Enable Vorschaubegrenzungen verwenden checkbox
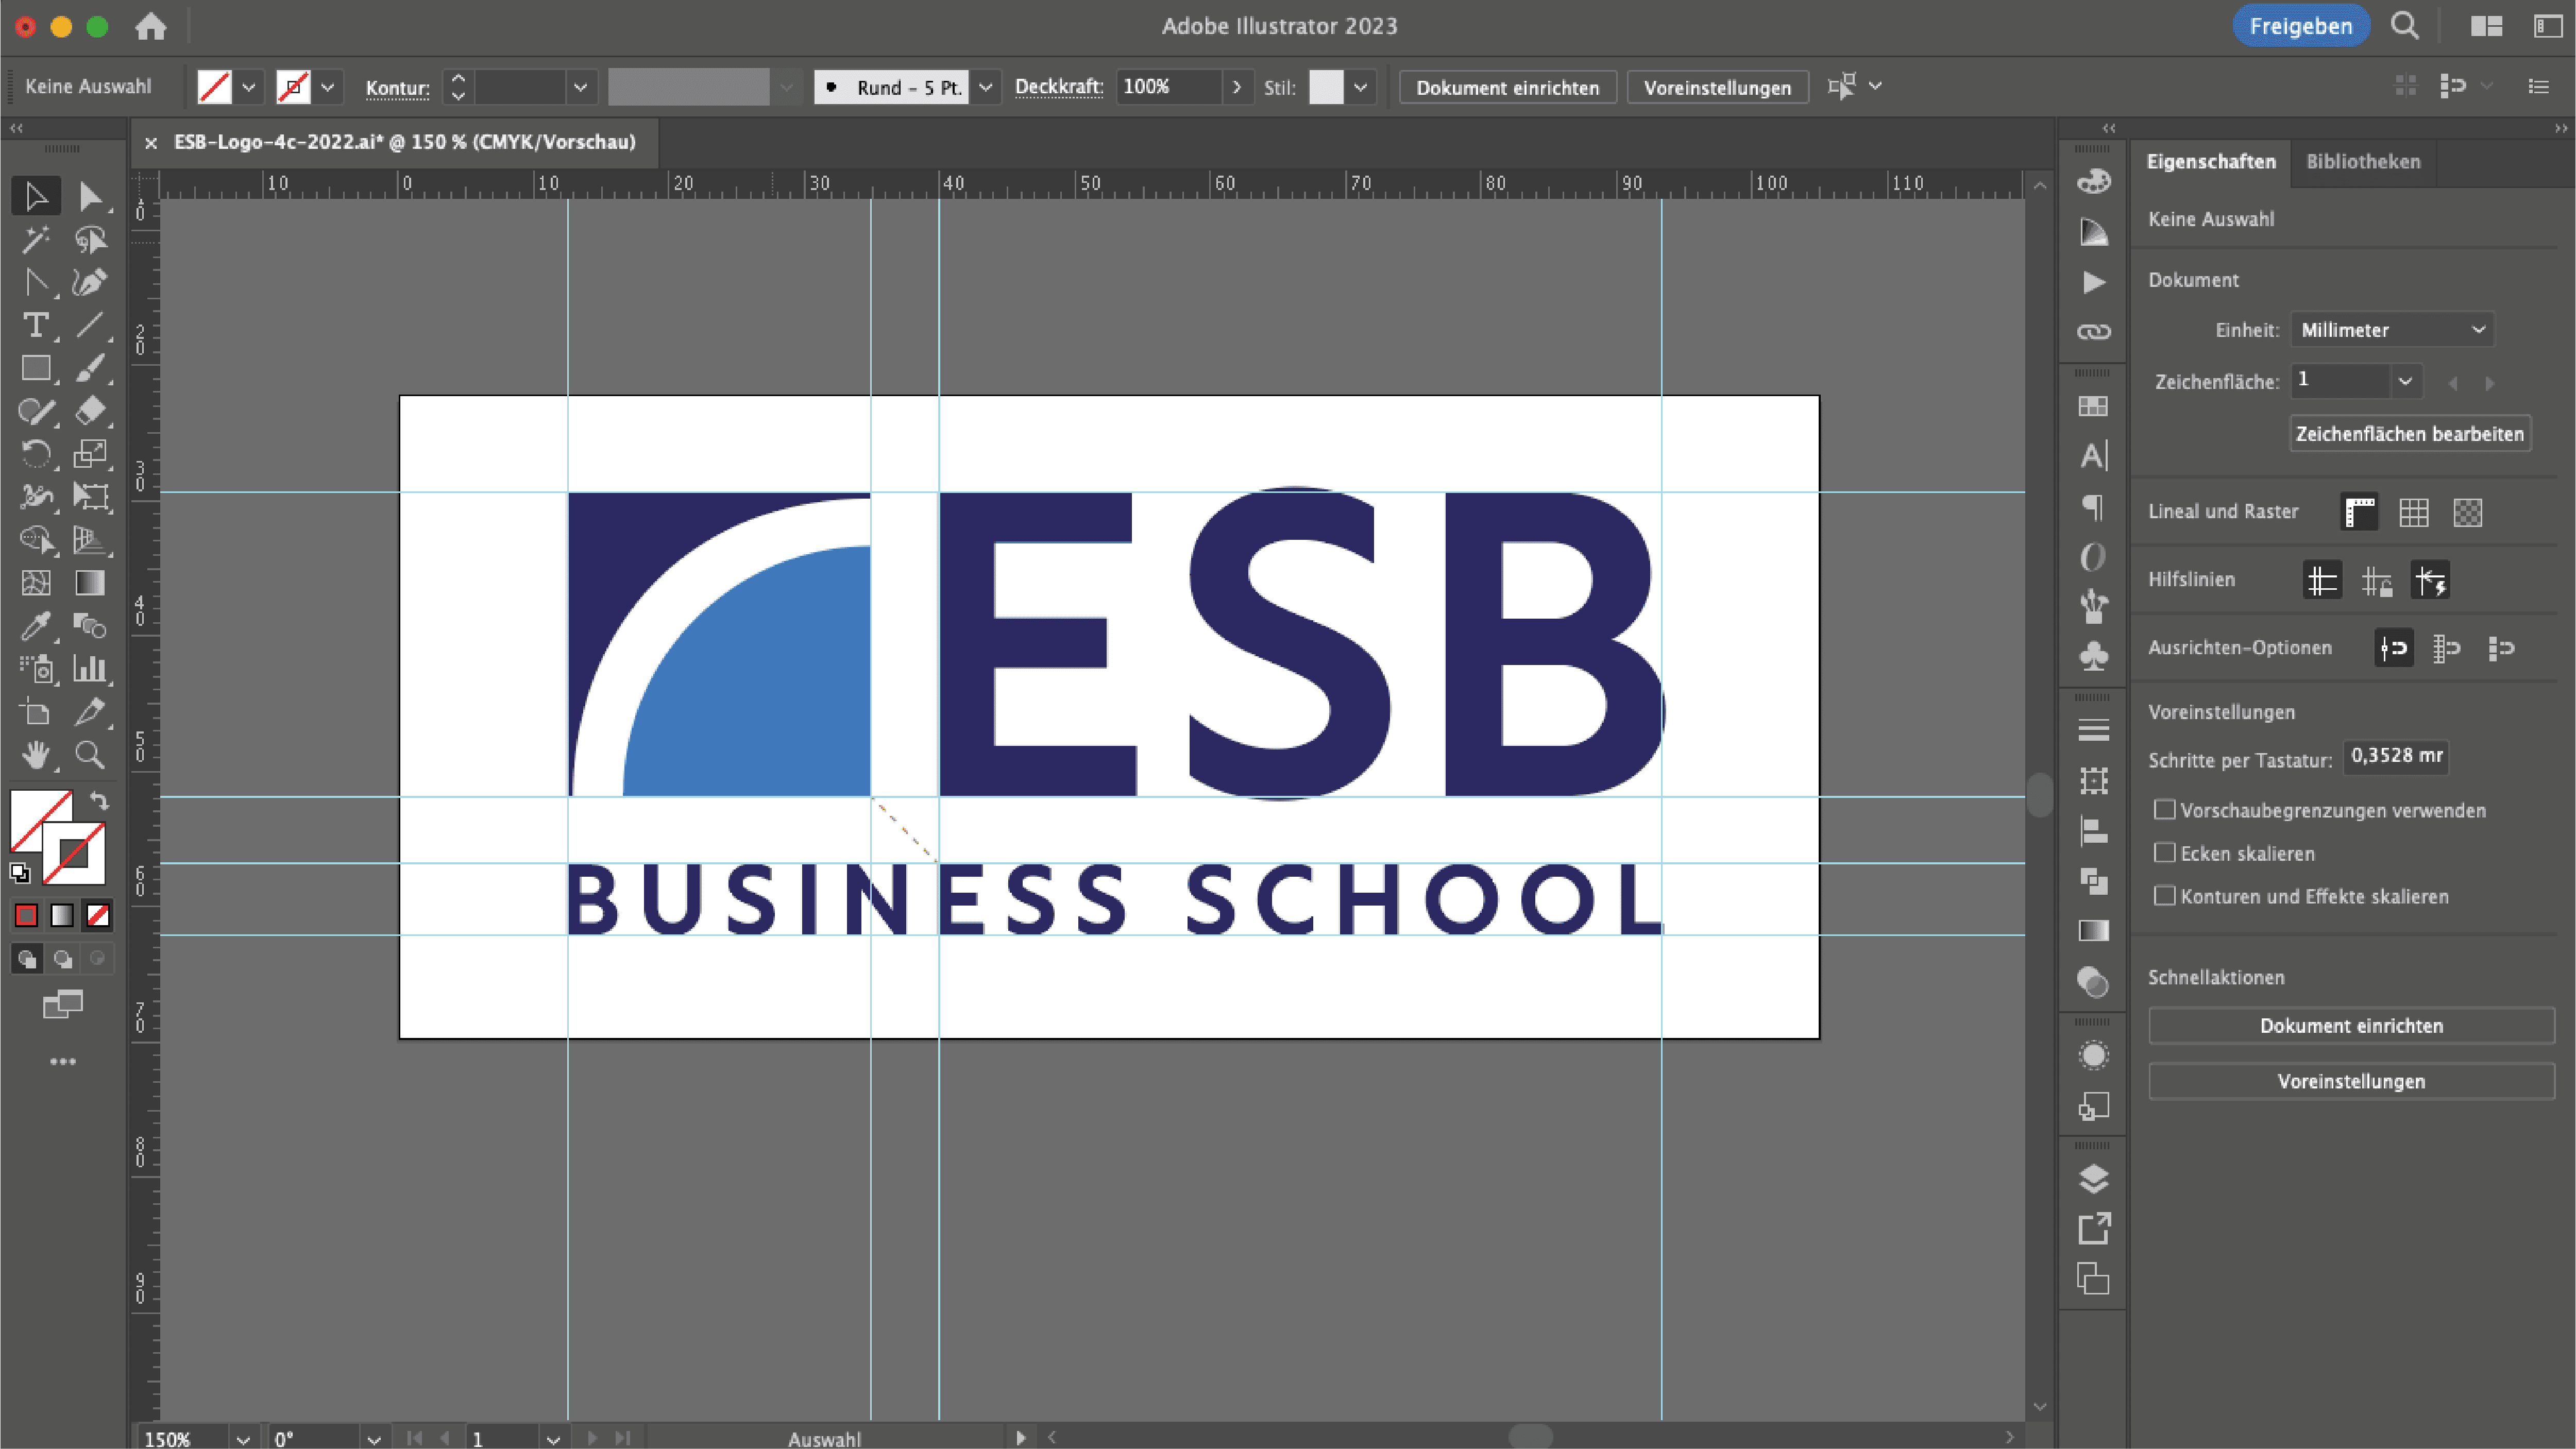Screen dimensions: 2576x1449 point(2164,810)
